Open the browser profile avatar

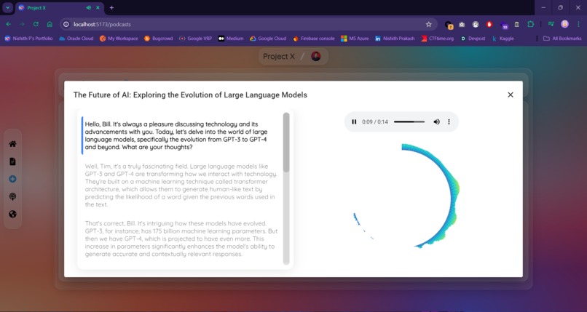point(564,24)
